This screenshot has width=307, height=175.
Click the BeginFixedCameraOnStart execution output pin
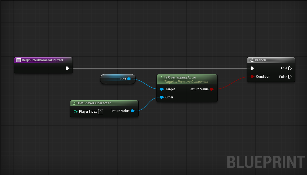[67, 68]
